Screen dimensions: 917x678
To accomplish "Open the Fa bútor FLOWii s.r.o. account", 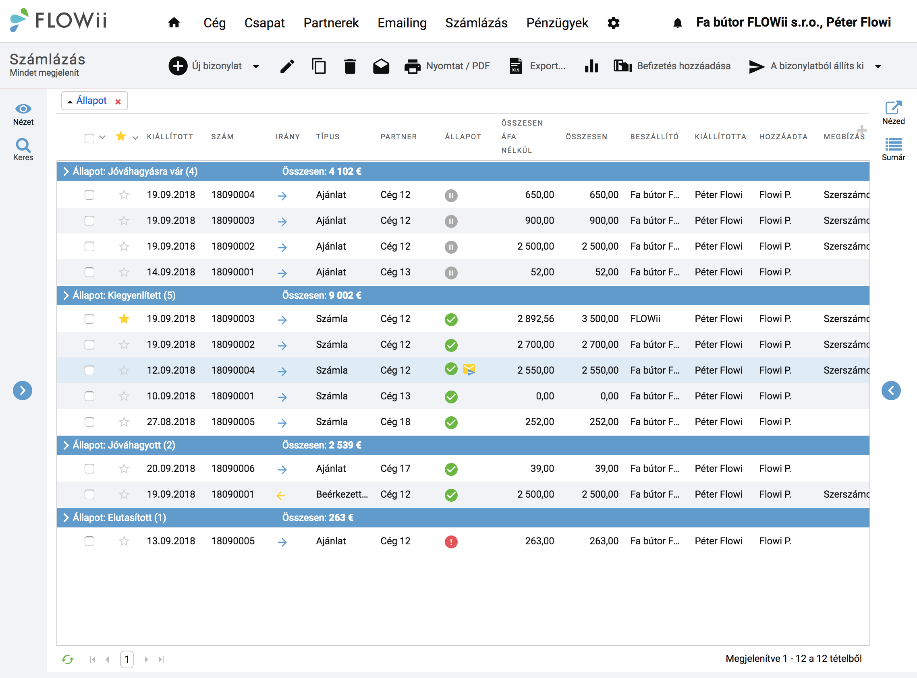I will [793, 22].
